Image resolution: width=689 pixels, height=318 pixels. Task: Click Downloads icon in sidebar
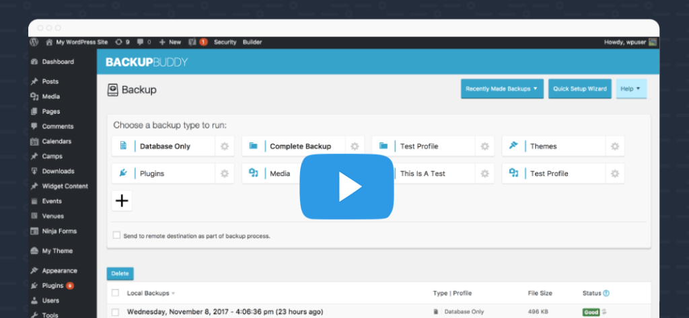[34, 171]
